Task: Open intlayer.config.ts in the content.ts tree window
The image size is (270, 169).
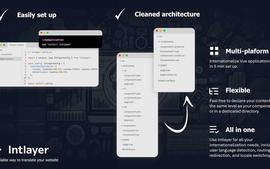Action: [166, 80]
